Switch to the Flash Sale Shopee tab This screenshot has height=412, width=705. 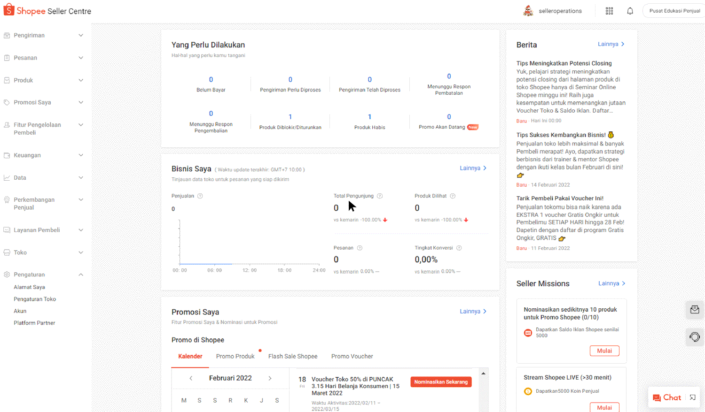pos(293,356)
